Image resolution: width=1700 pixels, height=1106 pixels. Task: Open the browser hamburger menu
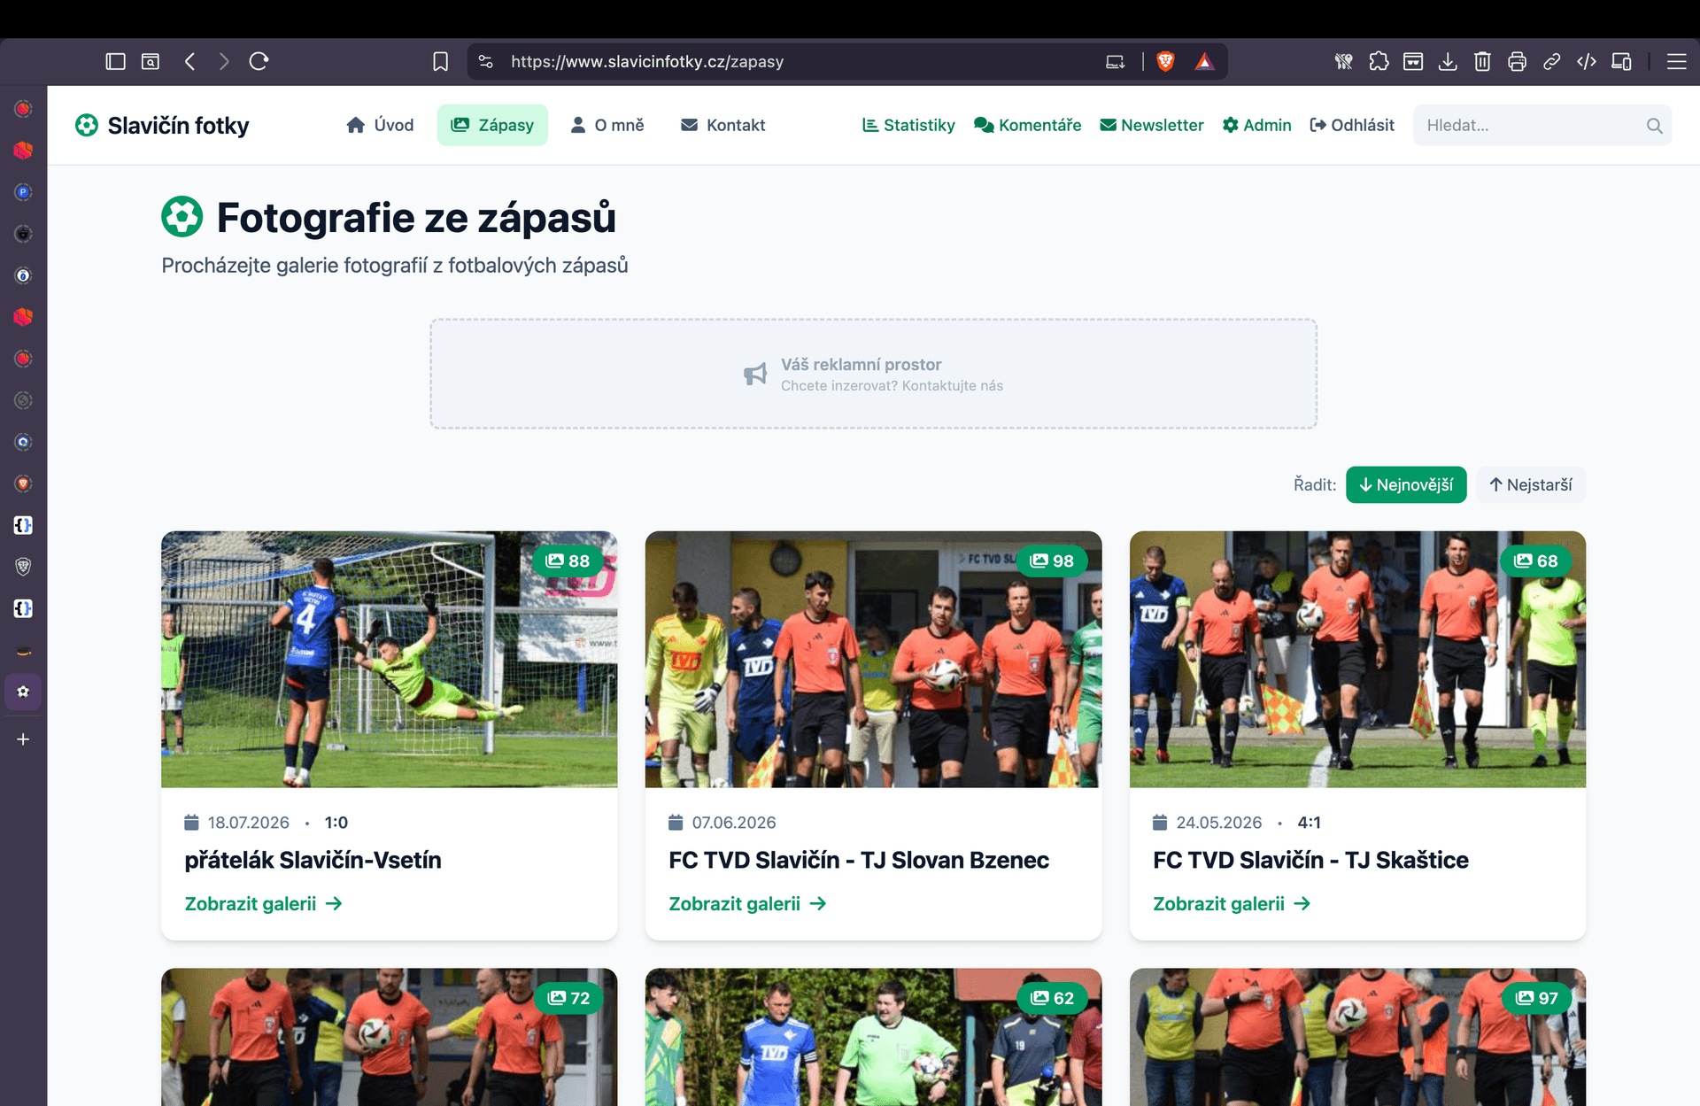pos(1676,61)
